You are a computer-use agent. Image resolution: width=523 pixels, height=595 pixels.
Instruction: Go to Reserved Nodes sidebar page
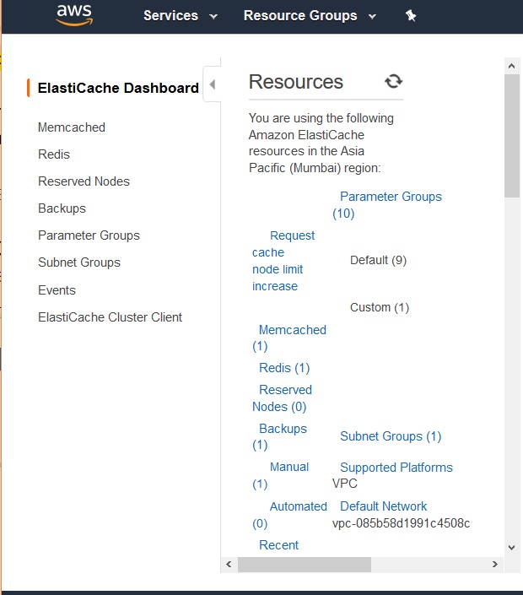(x=84, y=181)
